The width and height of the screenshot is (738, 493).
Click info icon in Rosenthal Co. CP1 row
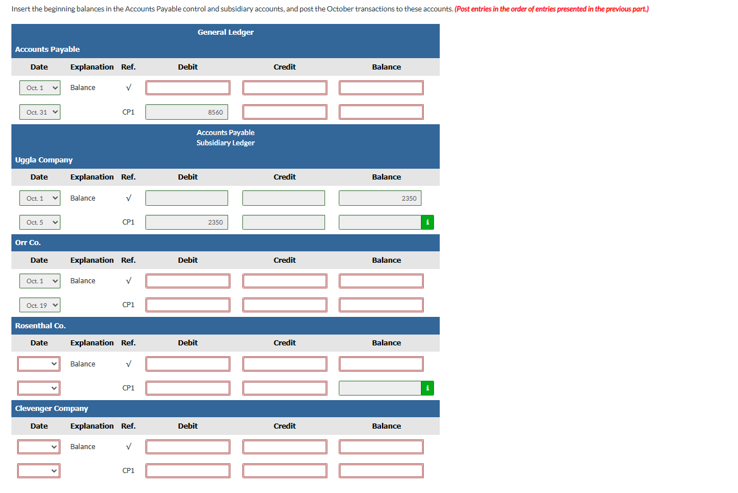(x=428, y=388)
